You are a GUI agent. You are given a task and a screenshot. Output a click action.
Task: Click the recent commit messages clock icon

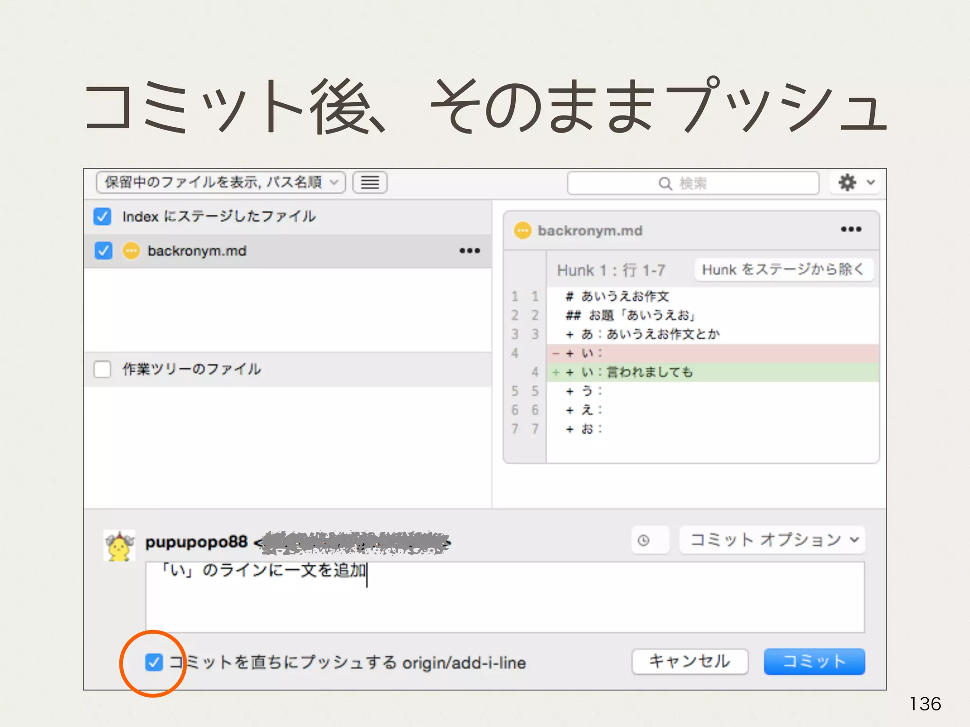[644, 540]
